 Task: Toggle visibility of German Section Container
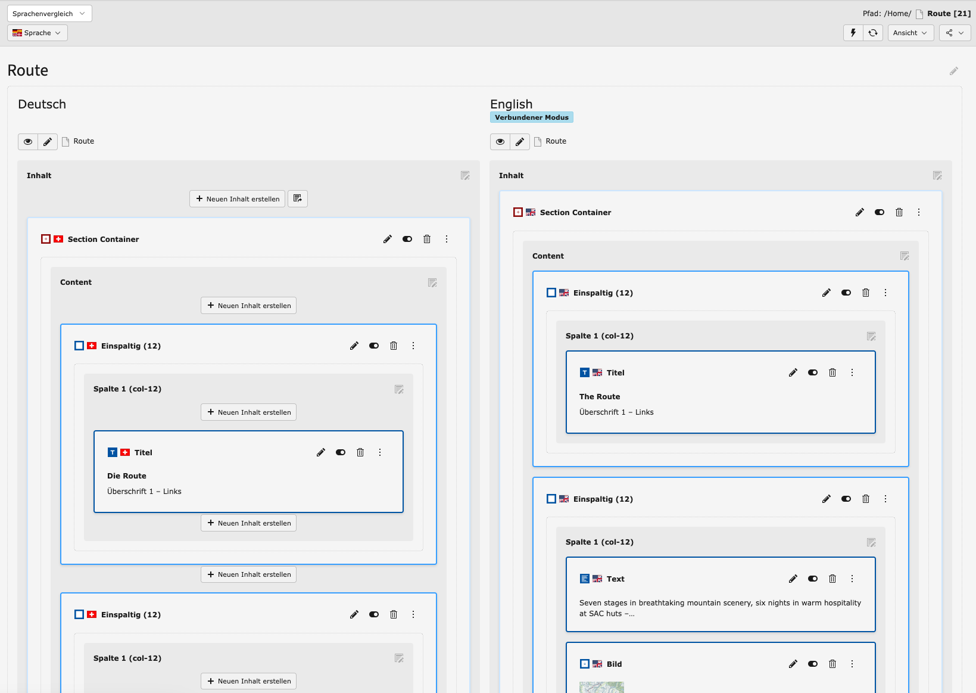407,239
